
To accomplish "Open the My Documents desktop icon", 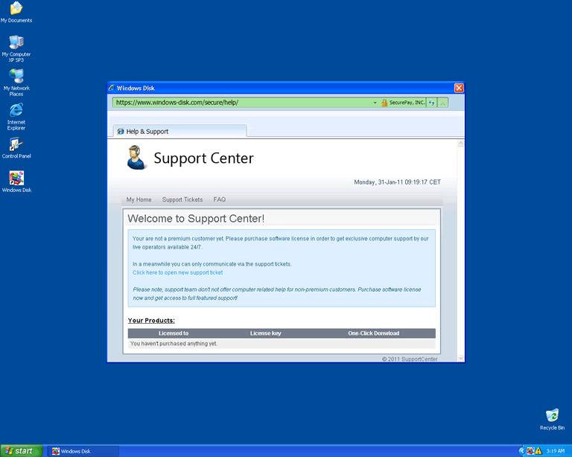I will [x=16, y=10].
